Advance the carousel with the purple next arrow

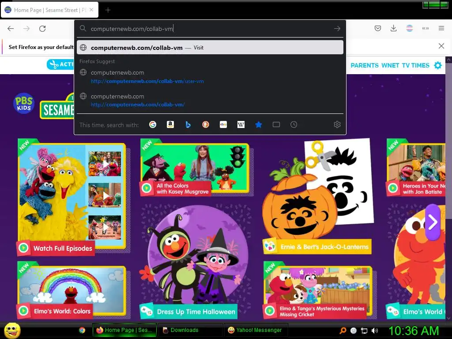tap(433, 222)
